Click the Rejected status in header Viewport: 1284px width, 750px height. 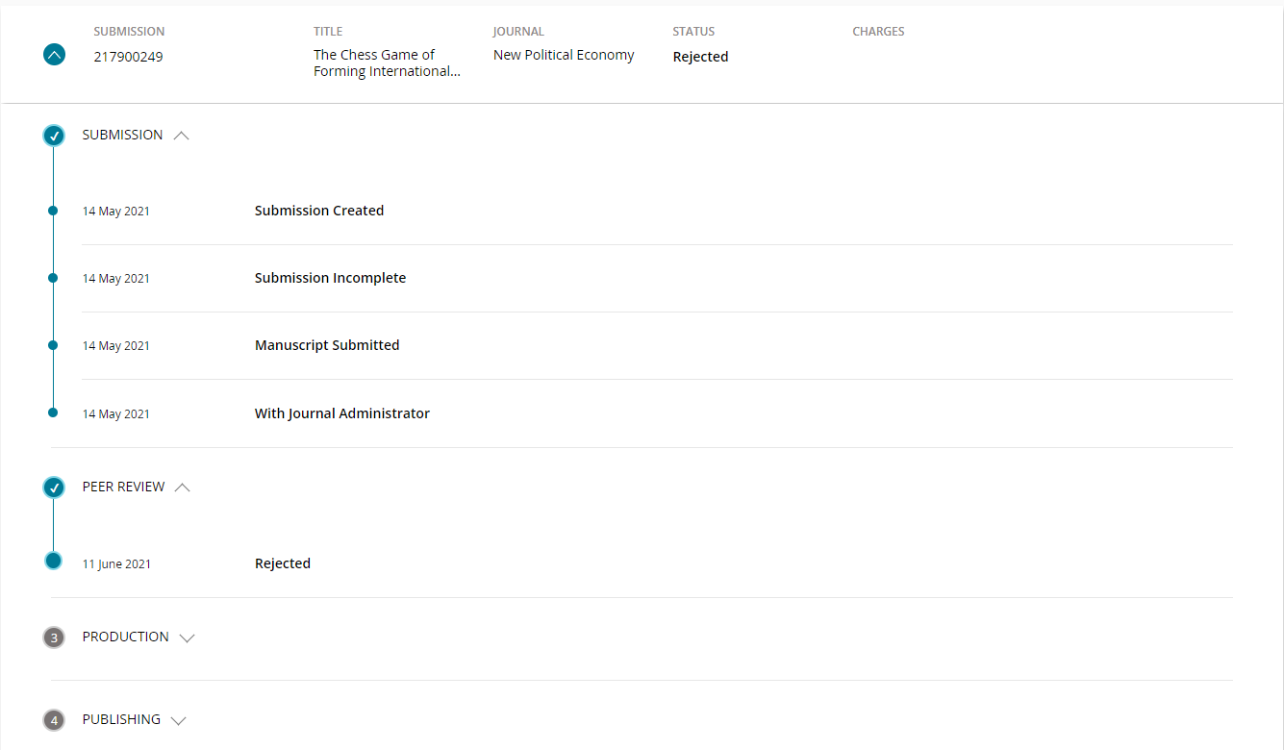(700, 57)
